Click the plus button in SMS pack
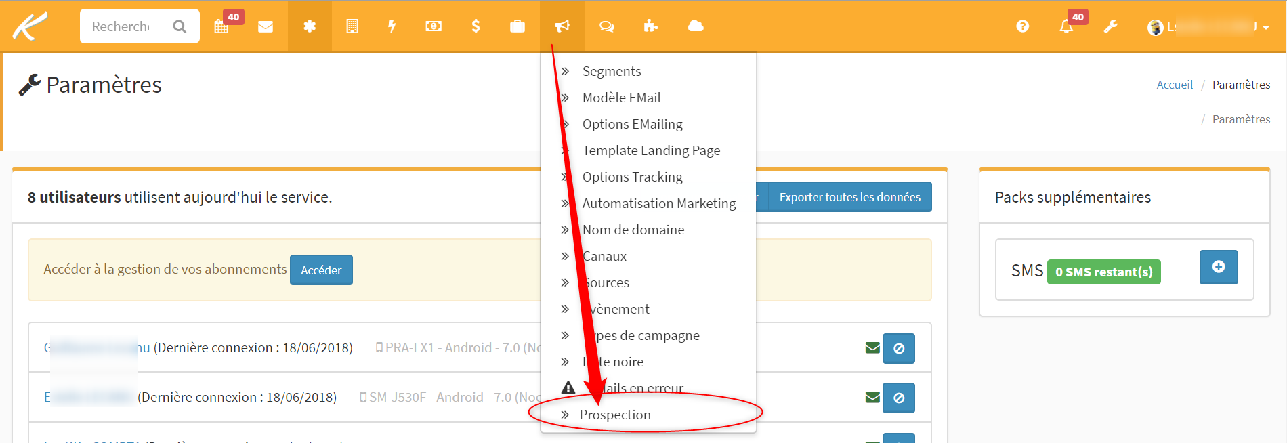Screen dimensions: 1287x443 click(1219, 267)
